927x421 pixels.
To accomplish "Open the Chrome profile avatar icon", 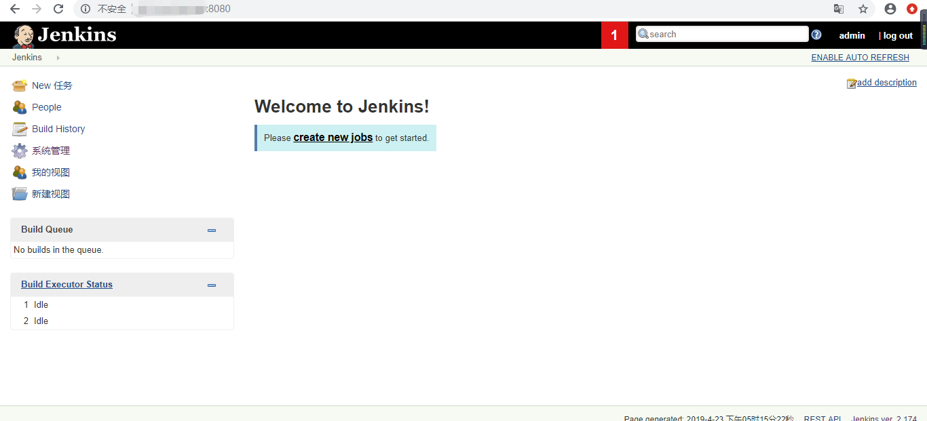I will (890, 9).
